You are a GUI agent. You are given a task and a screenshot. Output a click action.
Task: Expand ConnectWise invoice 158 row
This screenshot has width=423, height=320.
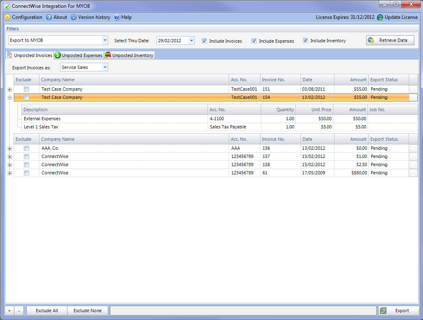point(10,165)
